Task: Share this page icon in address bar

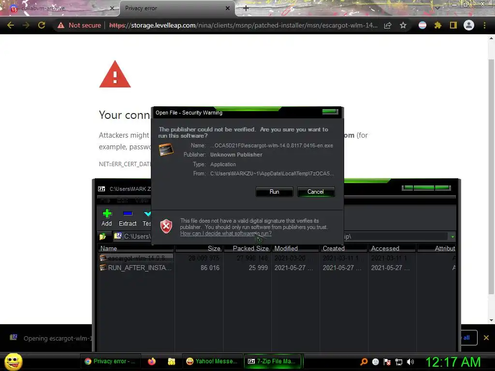Action: click(x=388, y=25)
